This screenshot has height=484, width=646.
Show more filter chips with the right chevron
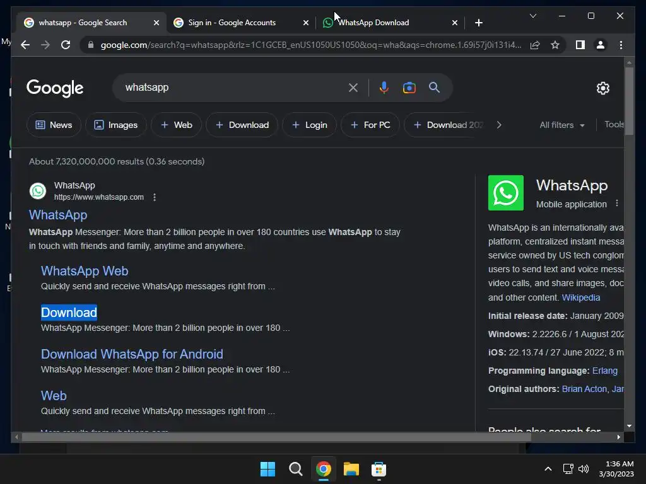point(499,125)
